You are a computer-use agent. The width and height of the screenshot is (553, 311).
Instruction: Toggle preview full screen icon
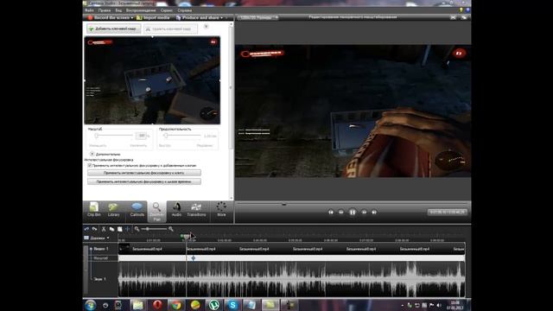tap(453, 17)
